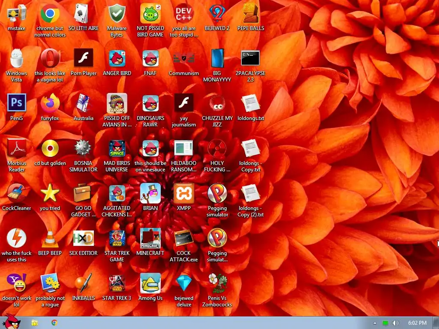
Task: Open the Yahoo 'doesn't work lol' icon
Action: click(x=17, y=283)
